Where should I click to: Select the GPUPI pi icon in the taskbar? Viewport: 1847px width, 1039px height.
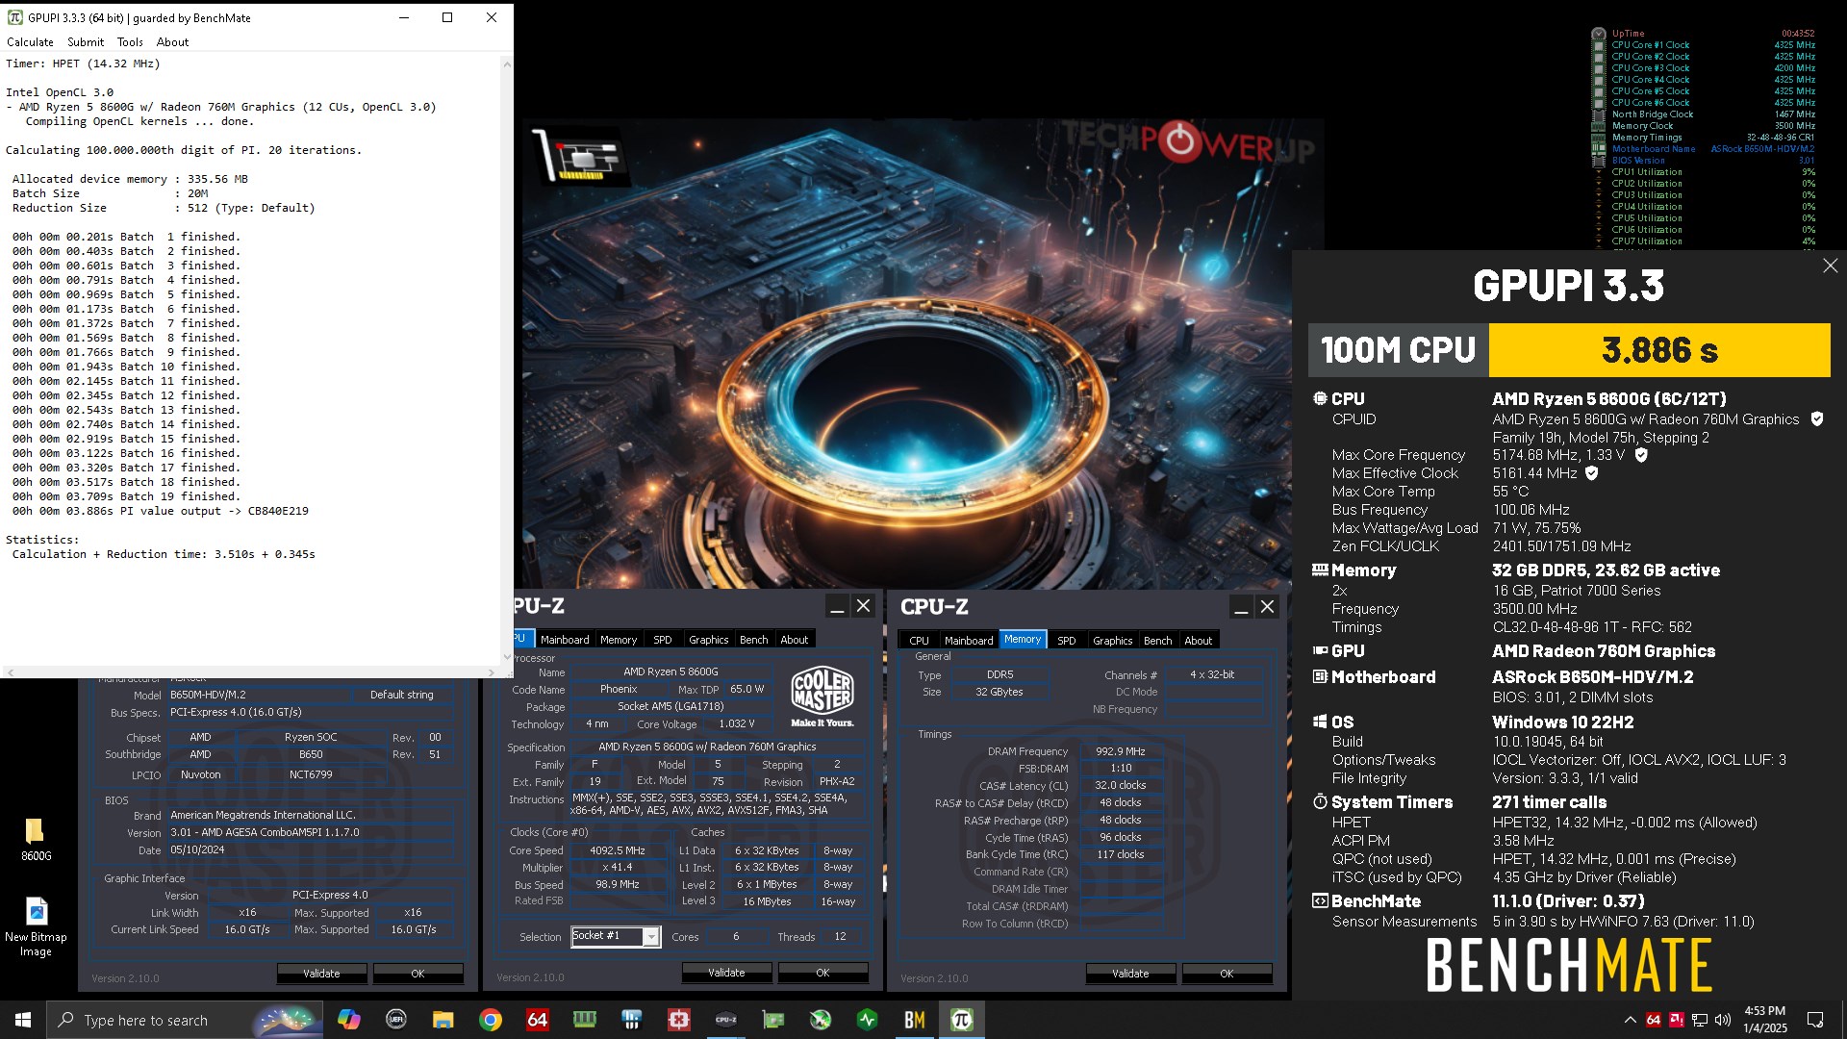click(x=961, y=1020)
